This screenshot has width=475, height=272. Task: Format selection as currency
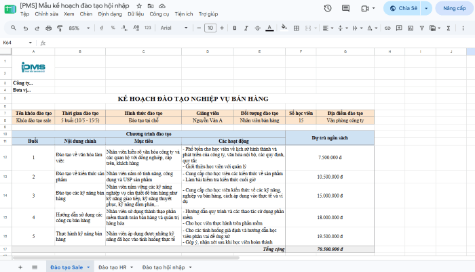click(102, 28)
